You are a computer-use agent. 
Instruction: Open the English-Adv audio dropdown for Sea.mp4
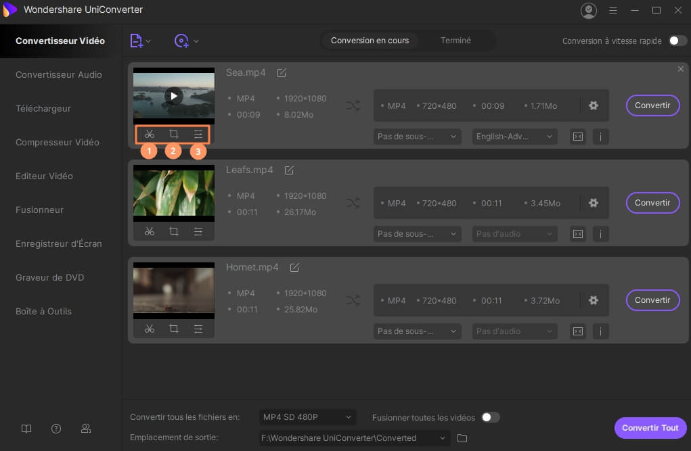click(514, 137)
